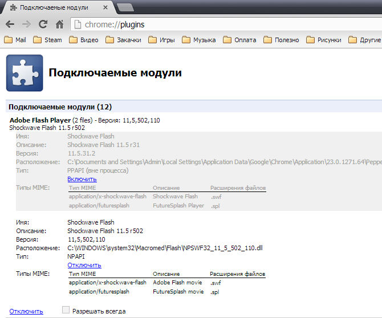Select the Подключаемые модули tab
382x318 pixels.
(x=58, y=7)
